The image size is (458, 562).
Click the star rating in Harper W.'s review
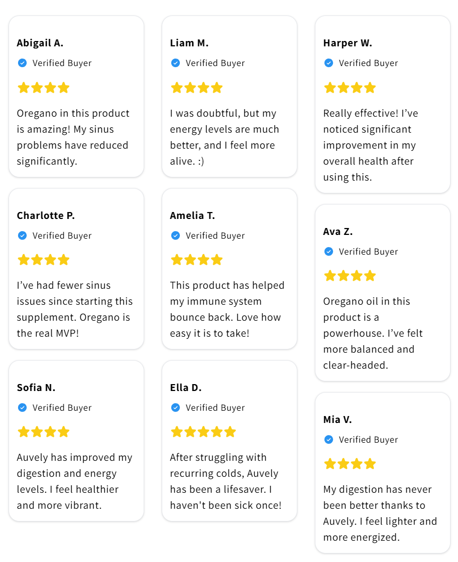[x=349, y=87]
